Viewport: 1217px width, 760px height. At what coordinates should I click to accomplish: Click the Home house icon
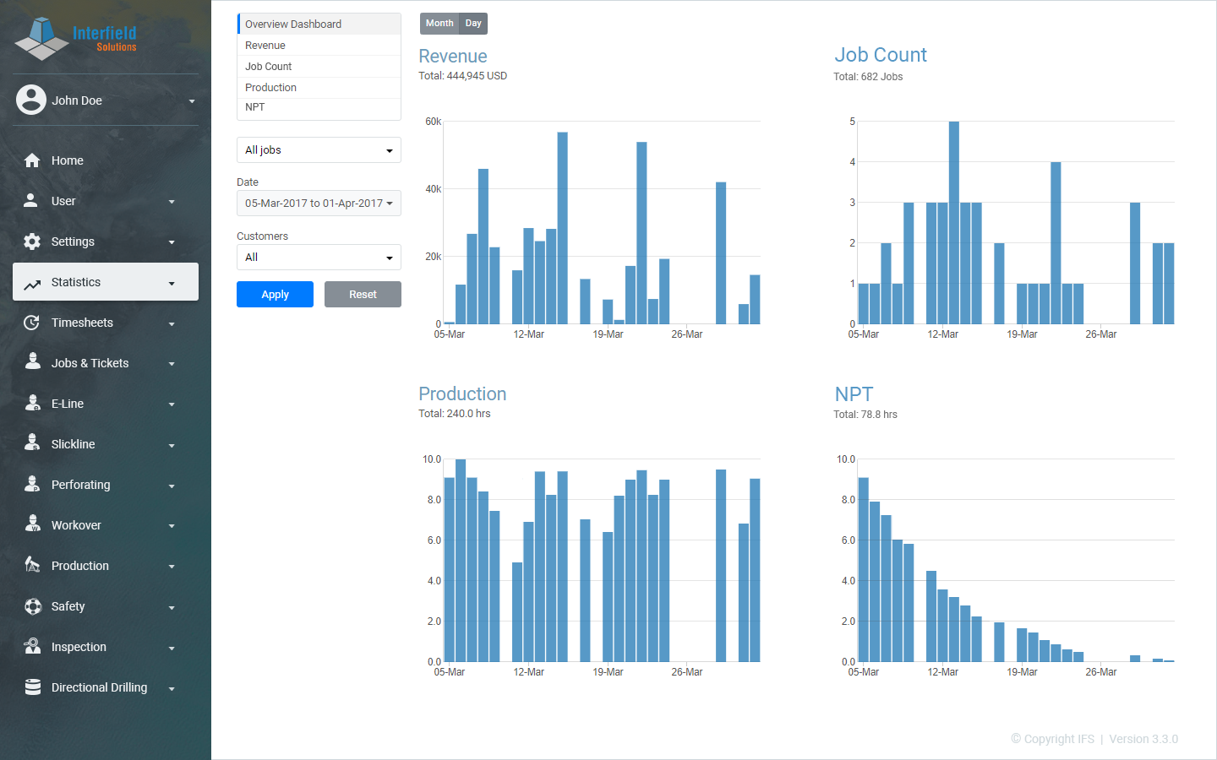tap(32, 160)
